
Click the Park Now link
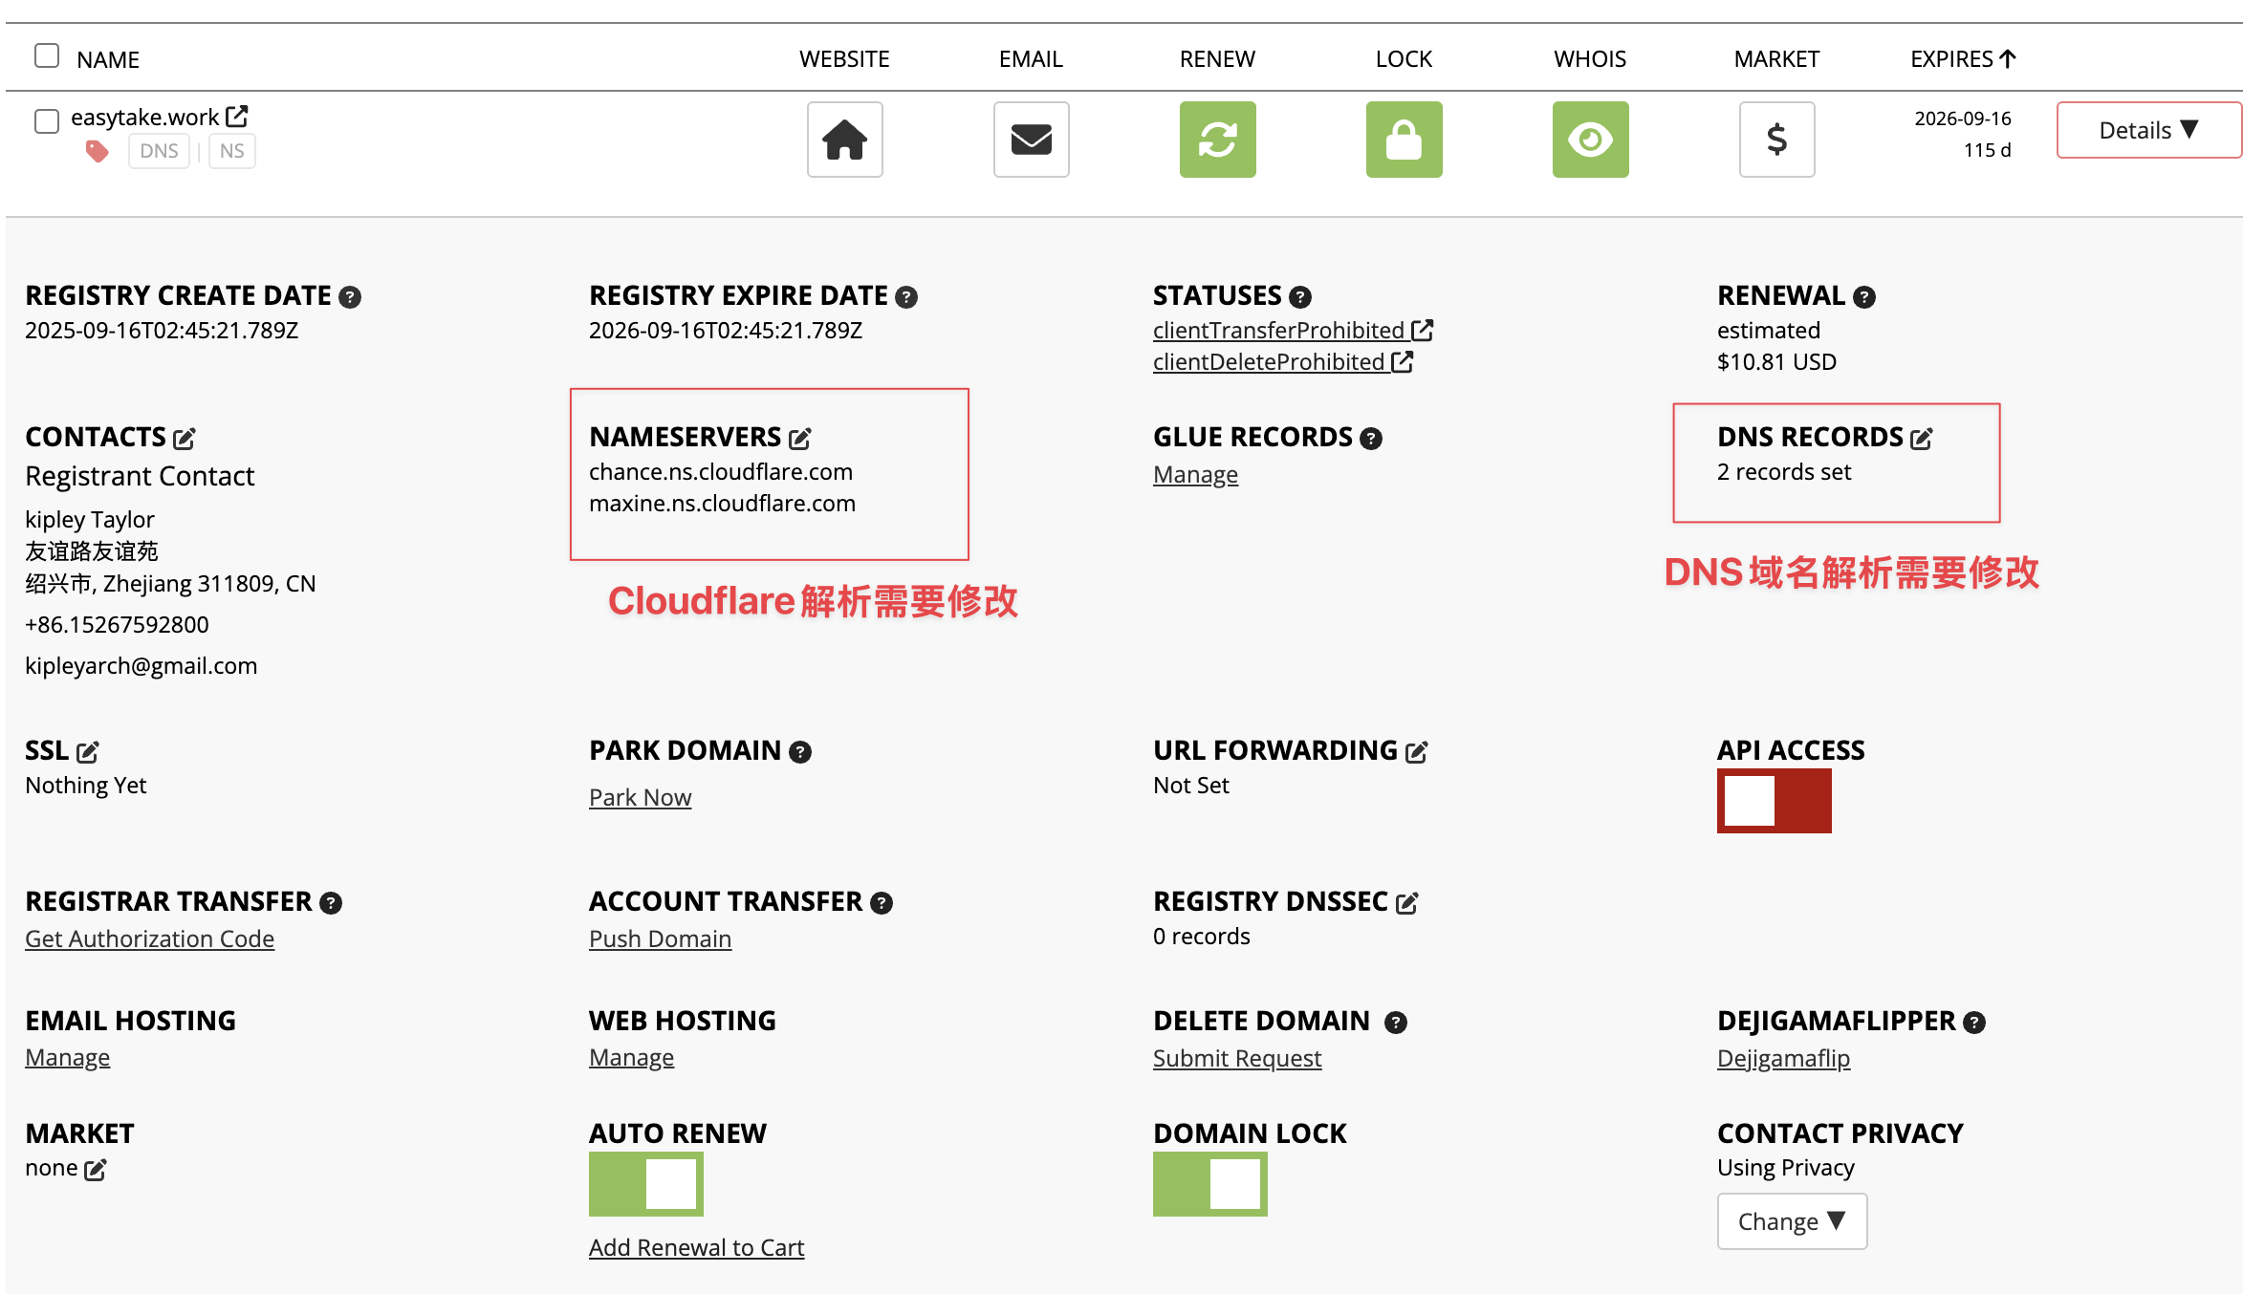click(x=640, y=798)
